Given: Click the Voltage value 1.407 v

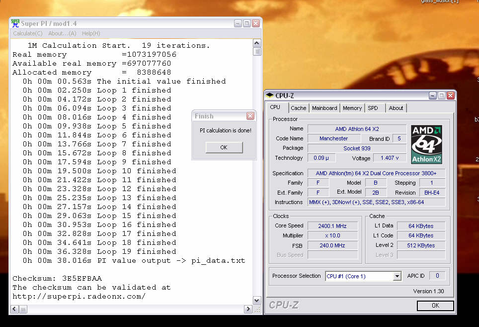Looking at the screenshot, I should pyautogui.click(x=390, y=158).
